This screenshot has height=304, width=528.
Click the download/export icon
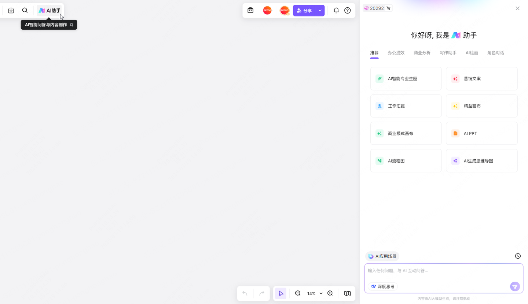(x=11, y=11)
